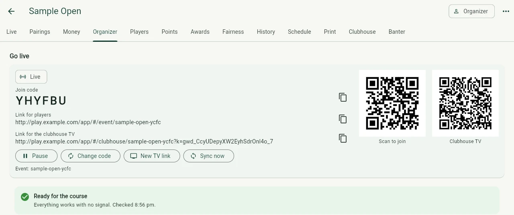
Task: Click the Clubhouse TV QR code
Action: [465, 103]
